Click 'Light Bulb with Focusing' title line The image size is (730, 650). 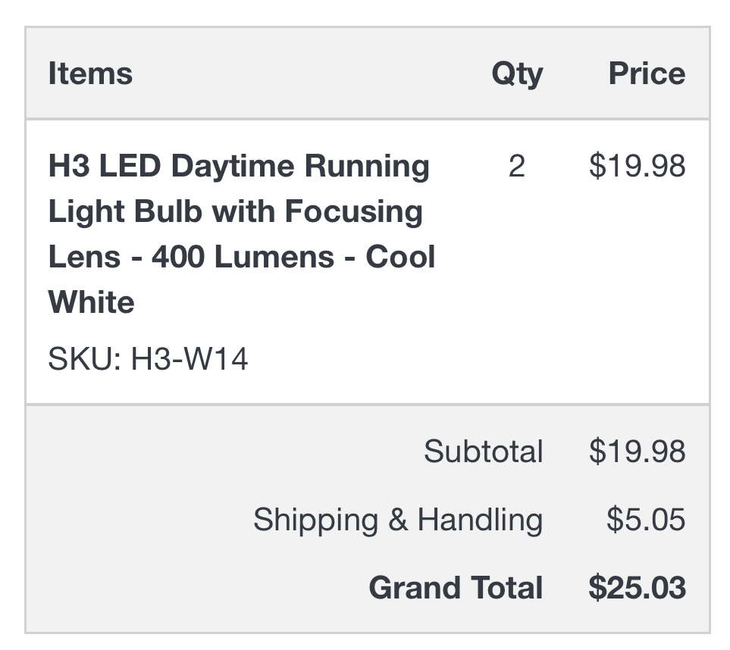pyautogui.click(x=236, y=212)
